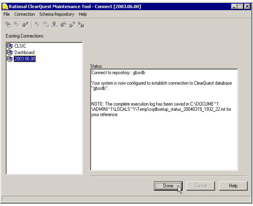The image size is (253, 206).
Task: Open the Help menu
Action: (83, 14)
